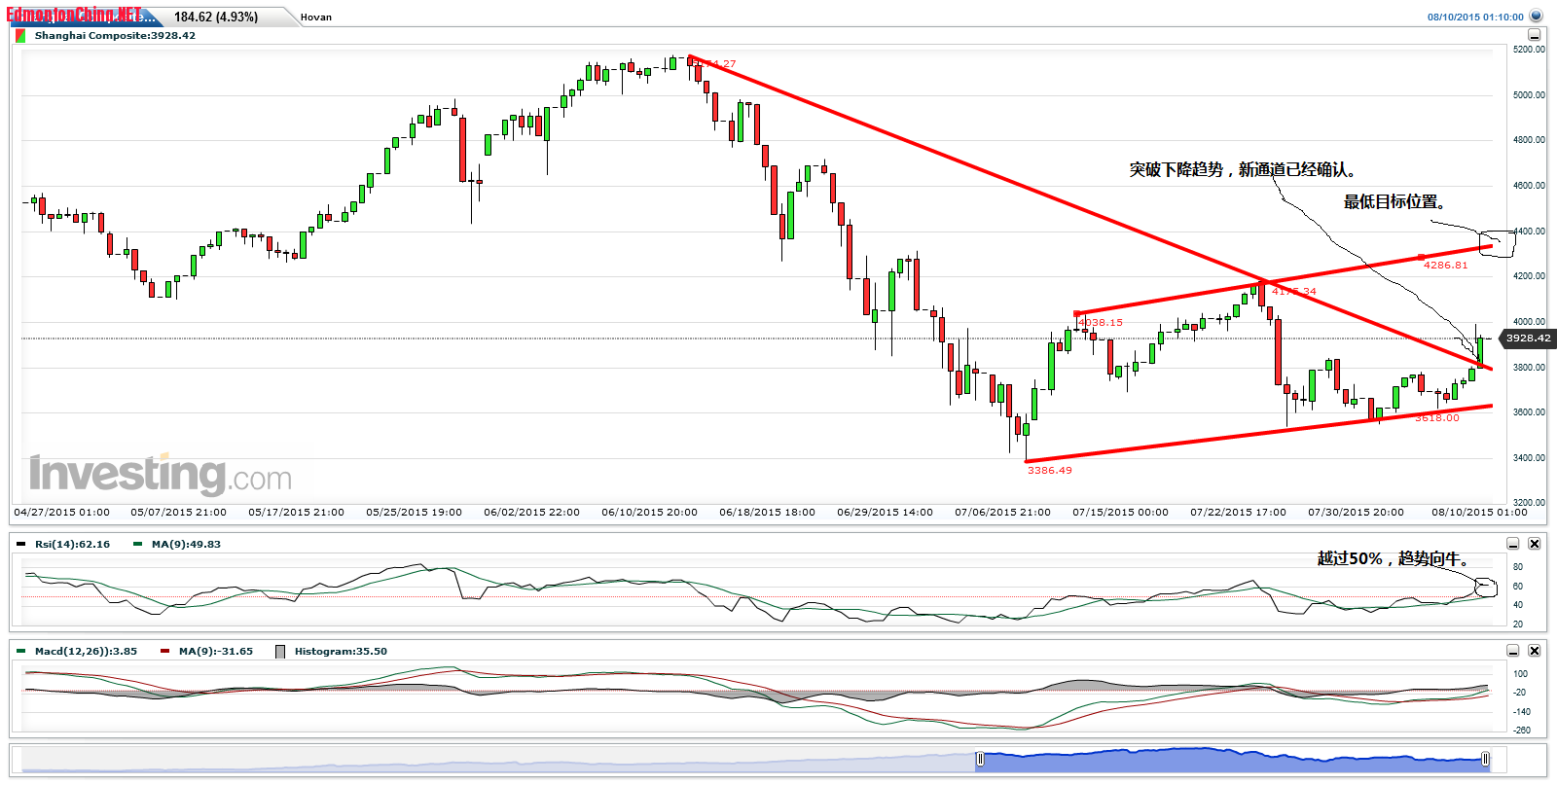Viewport: 1557px width, 785px height.
Task: Click the blue globe icon beside timestamp
Action: [1536, 16]
